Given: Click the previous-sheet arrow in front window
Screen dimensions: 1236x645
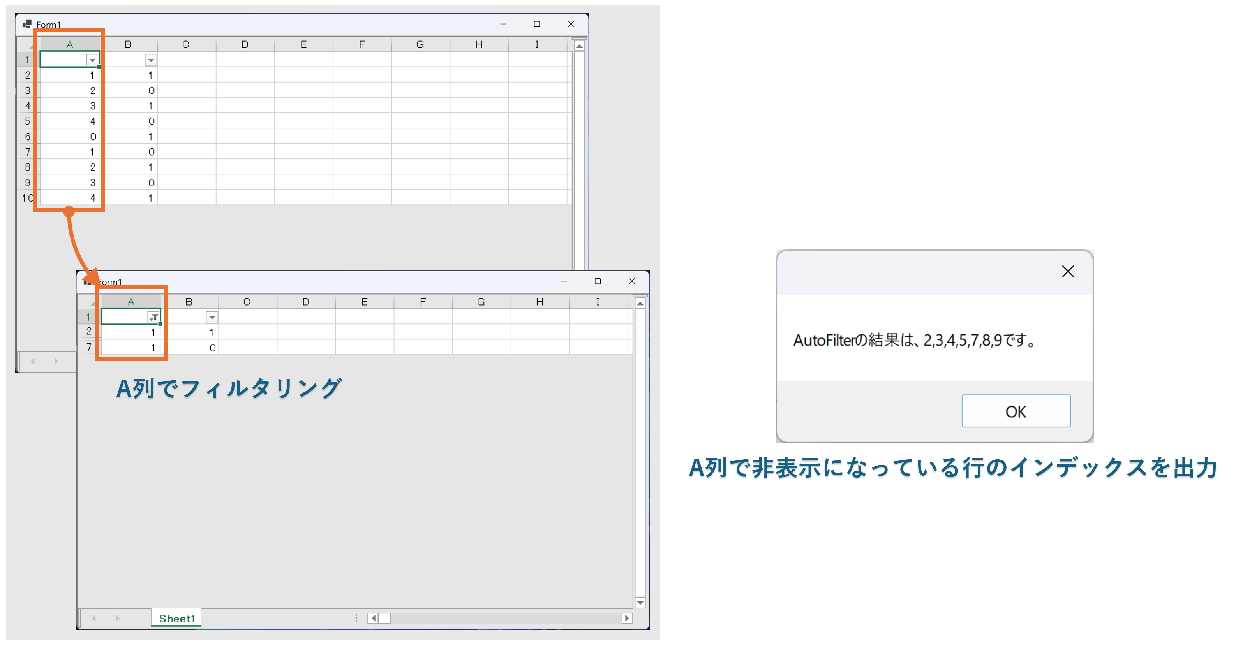Looking at the screenshot, I should click(94, 618).
